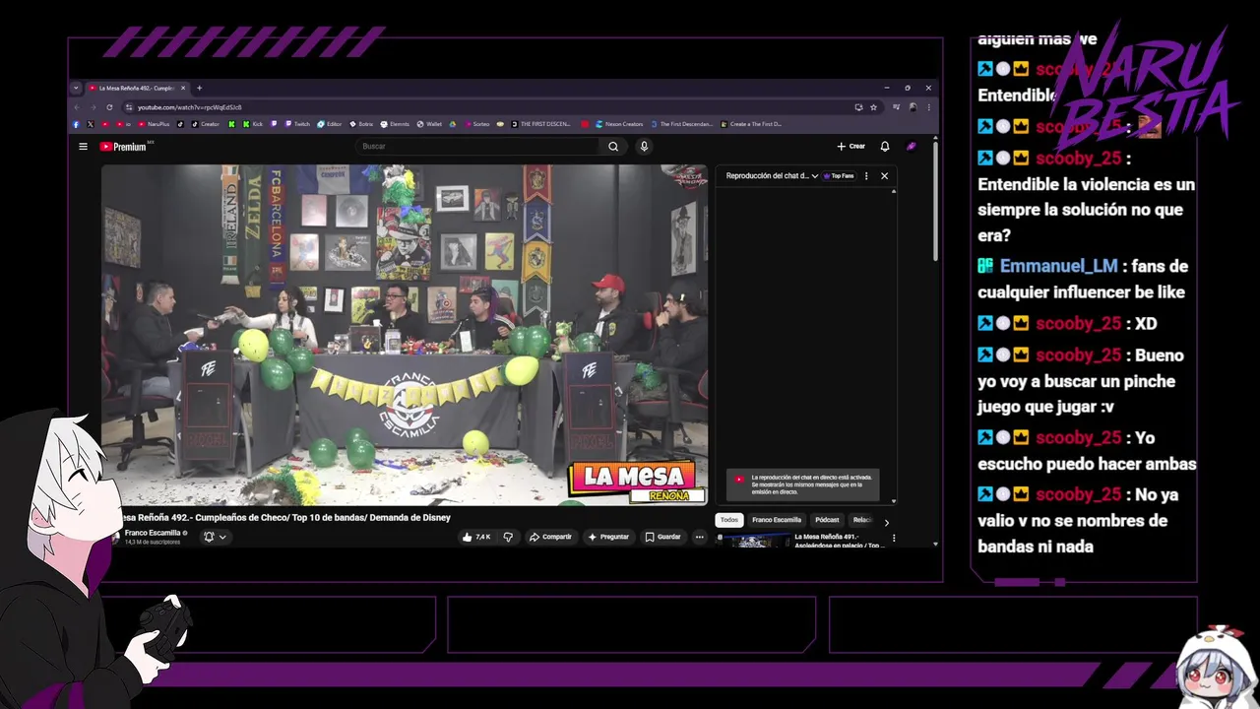Open chat replay options three-dot menu
This screenshot has width=1260, height=709.
(866, 176)
